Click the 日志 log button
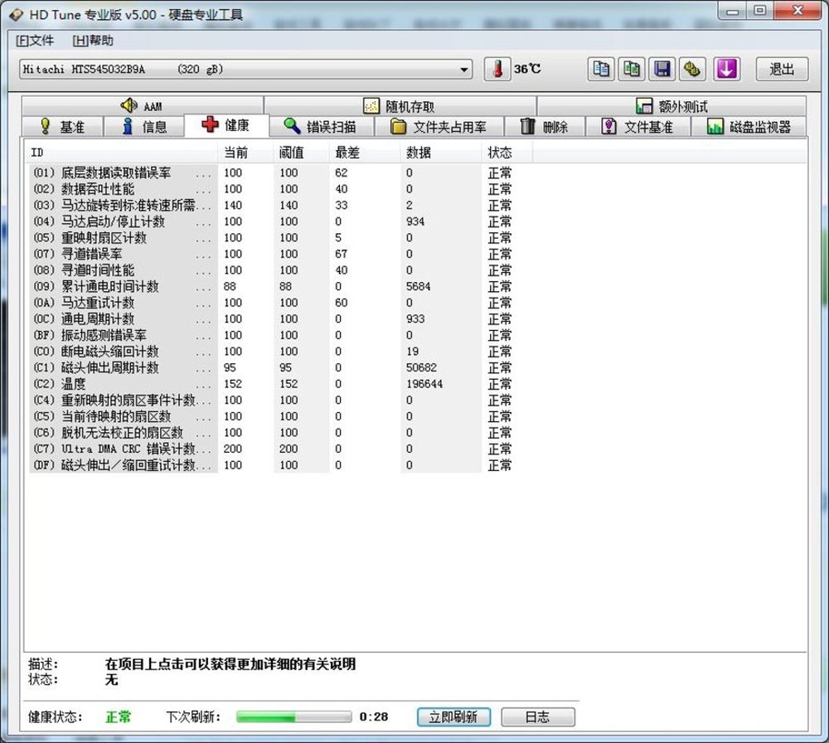 coord(537,716)
